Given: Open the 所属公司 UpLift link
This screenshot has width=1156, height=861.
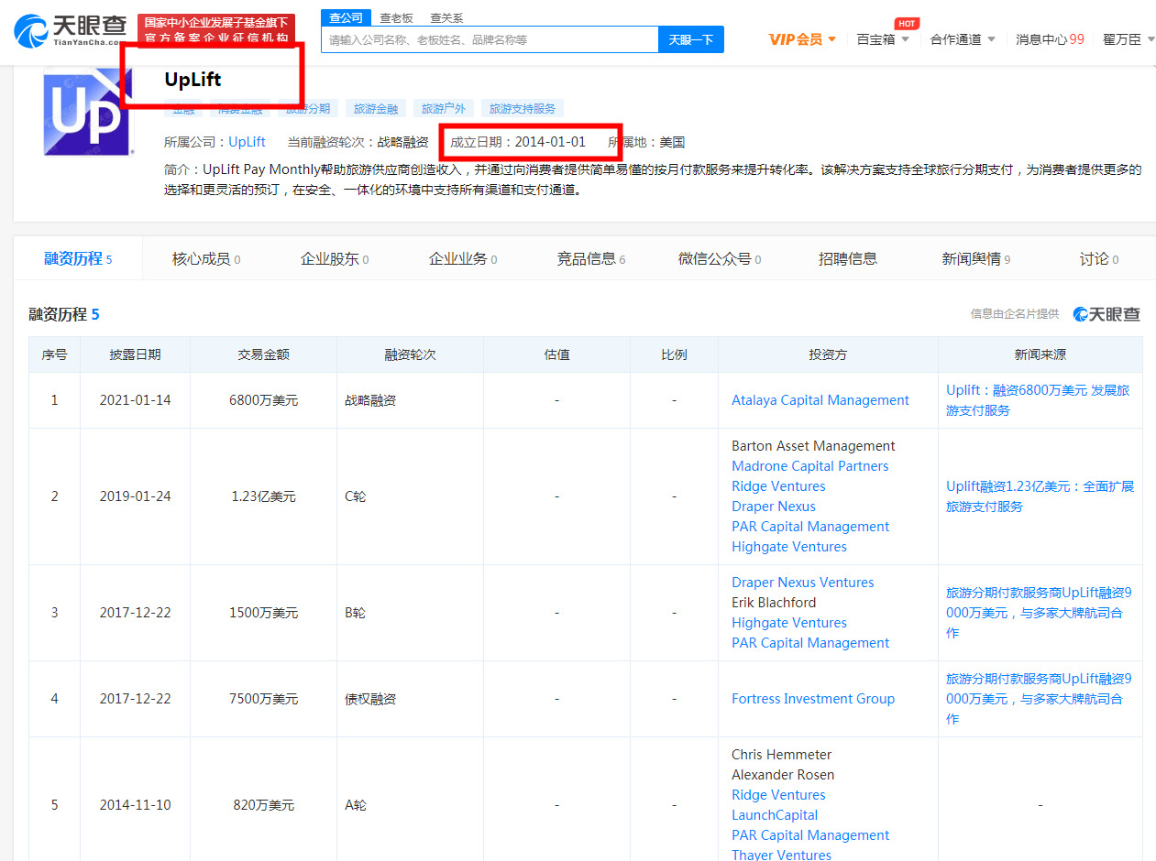Looking at the screenshot, I should 247,142.
